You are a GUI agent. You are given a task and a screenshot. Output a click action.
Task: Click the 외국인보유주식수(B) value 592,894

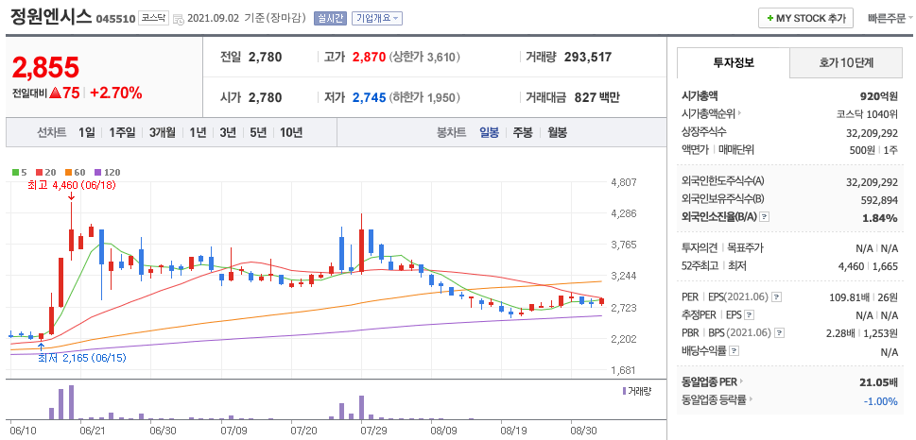(879, 199)
